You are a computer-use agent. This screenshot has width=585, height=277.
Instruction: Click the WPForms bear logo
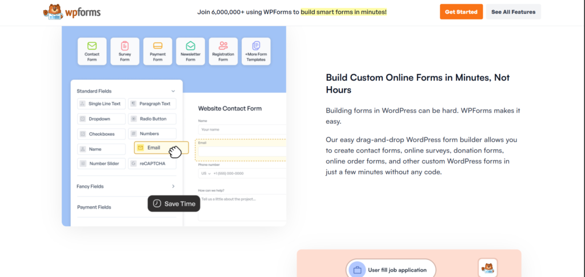(71, 12)
